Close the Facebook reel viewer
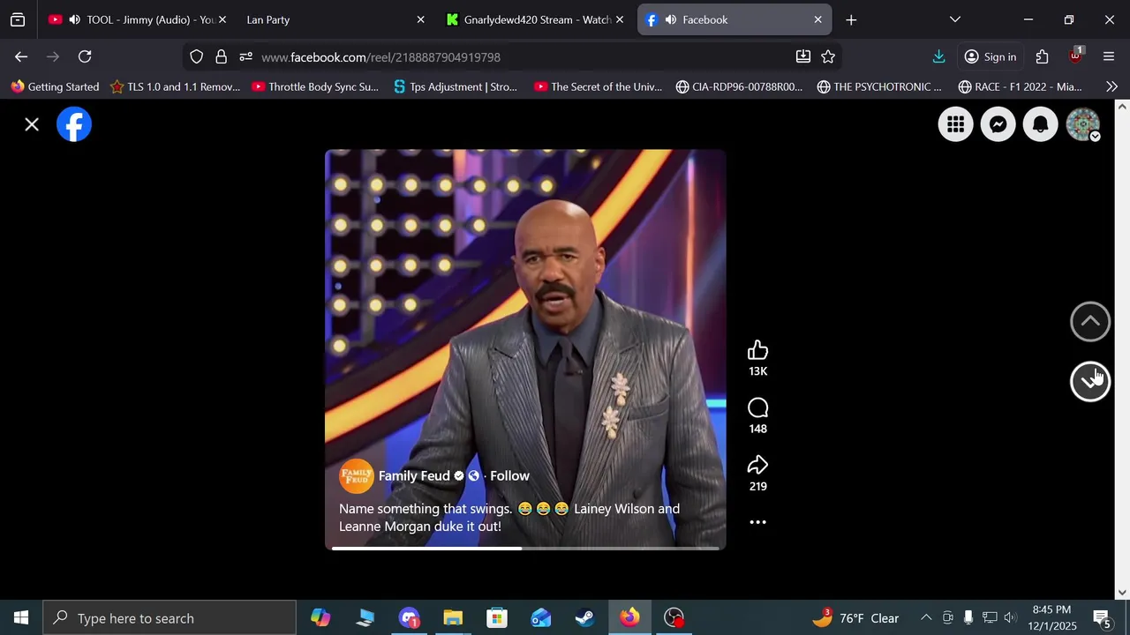This screenshot has height=635, width=1130. 32,124
